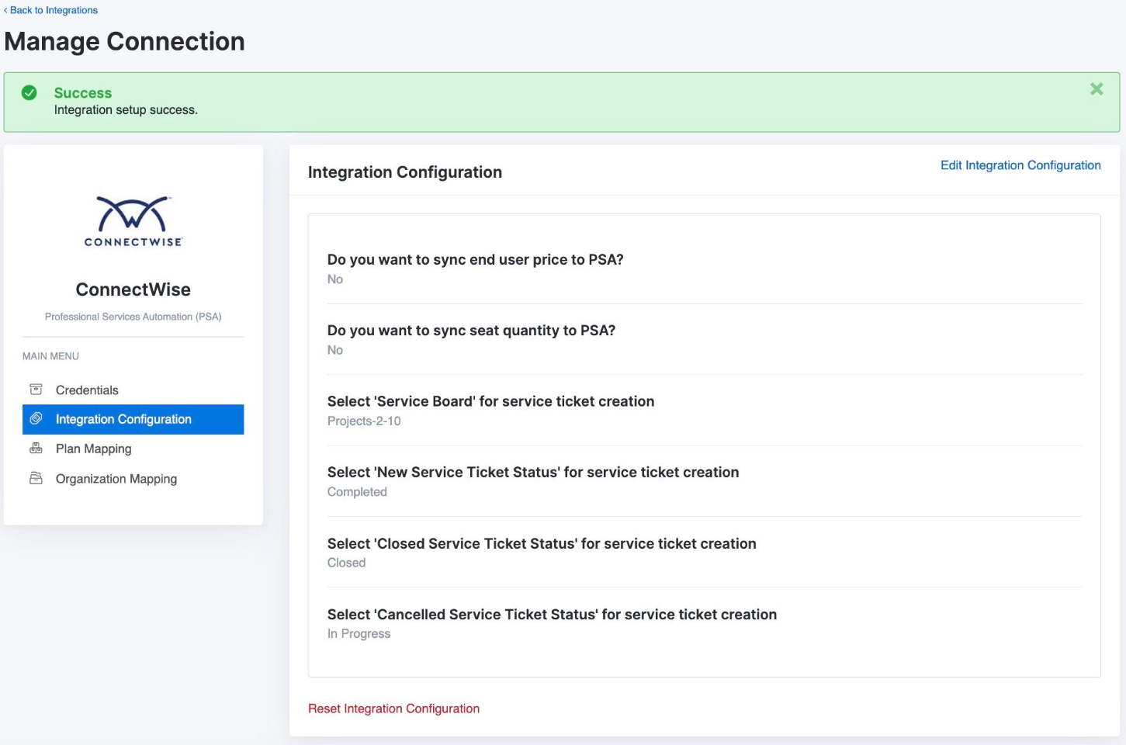Click the Organization Mapping icon
The image size is (1126, 745).
tap(36, 479)
